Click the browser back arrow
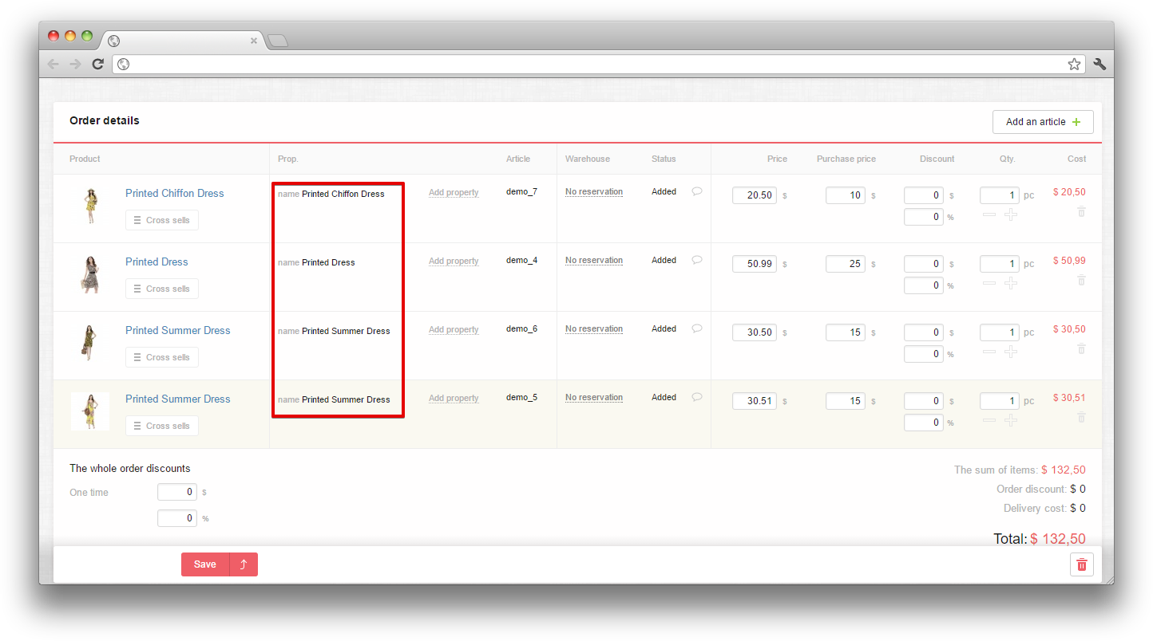This screenshot has height=641, width=1153. click(x=53, y=64)
